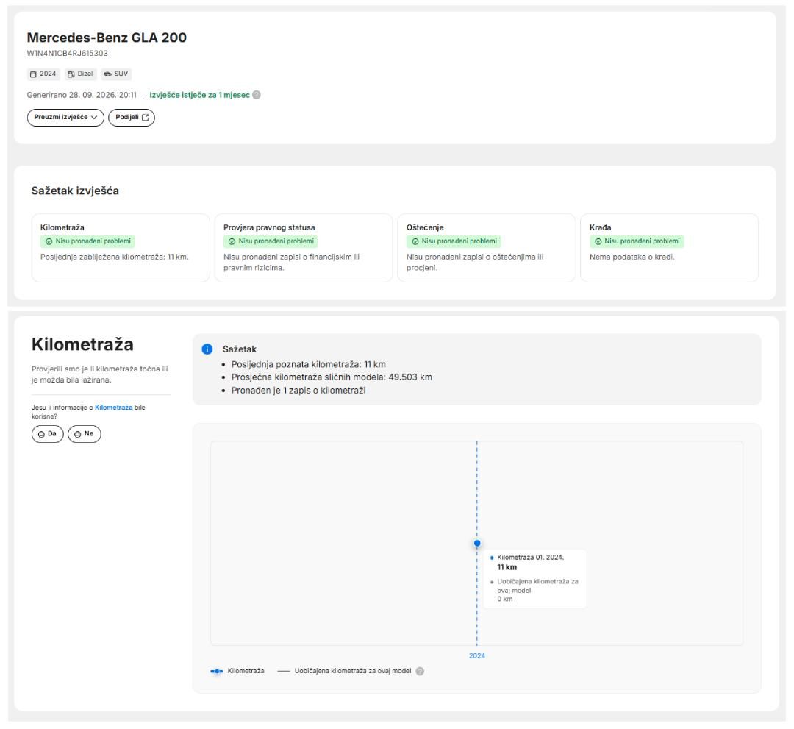Click the help icon next to report expiry
794x729 pixels.
257,95
